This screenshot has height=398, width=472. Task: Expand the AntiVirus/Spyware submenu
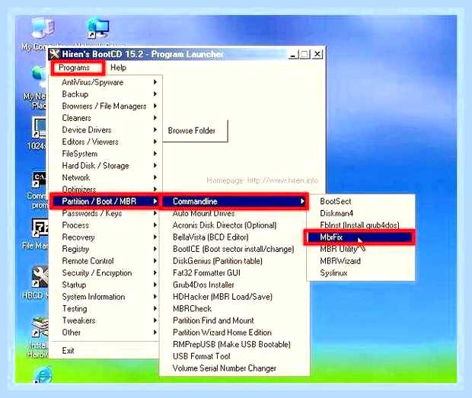[x=105, y=82]
